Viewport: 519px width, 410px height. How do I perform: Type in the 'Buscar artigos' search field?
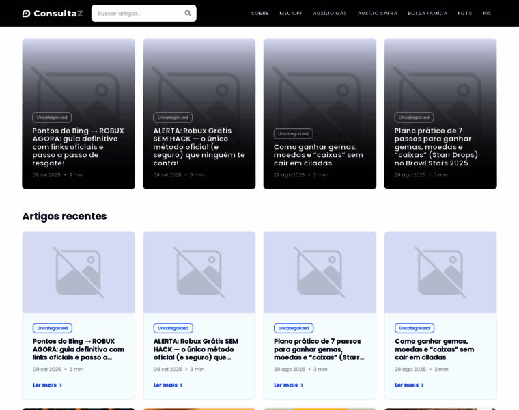[137, 13]
